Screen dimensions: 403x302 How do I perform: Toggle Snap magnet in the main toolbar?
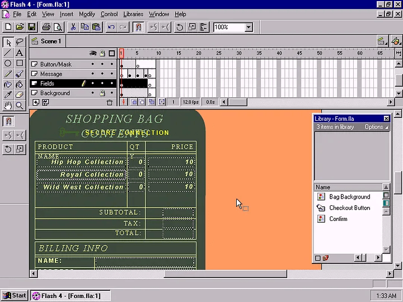coord(138,27)
